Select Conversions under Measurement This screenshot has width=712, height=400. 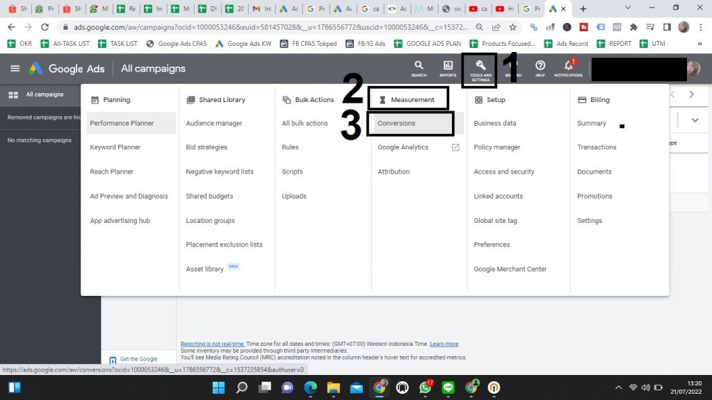pyautogui.click(x=396, y=124)
